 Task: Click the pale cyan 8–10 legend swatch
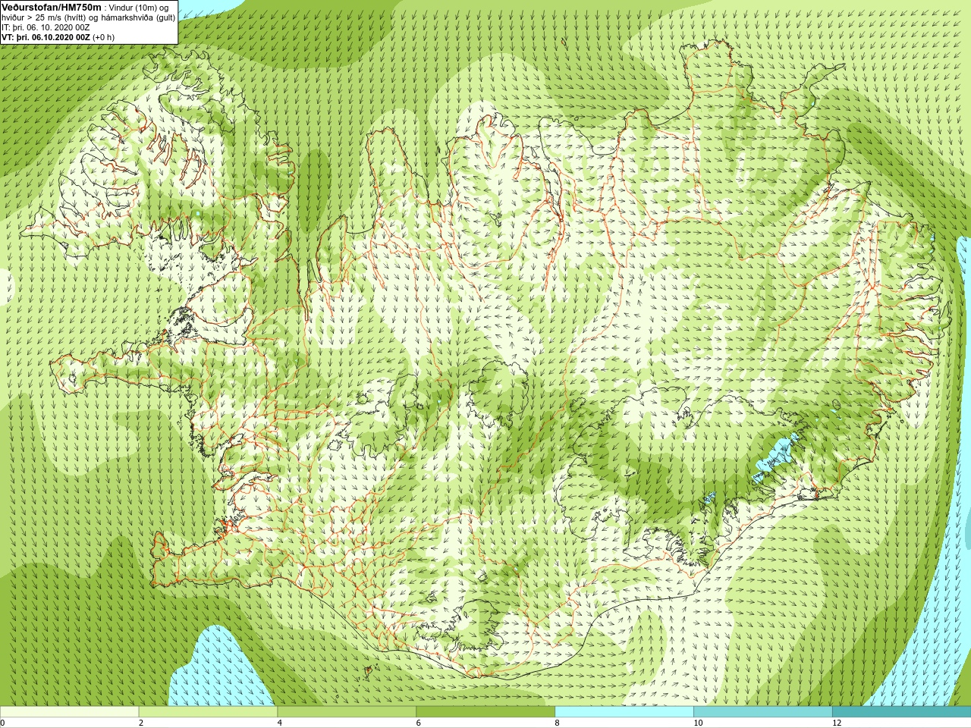tap(624, 712)
